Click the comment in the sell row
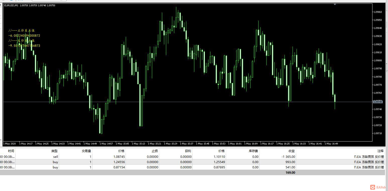 369,157
